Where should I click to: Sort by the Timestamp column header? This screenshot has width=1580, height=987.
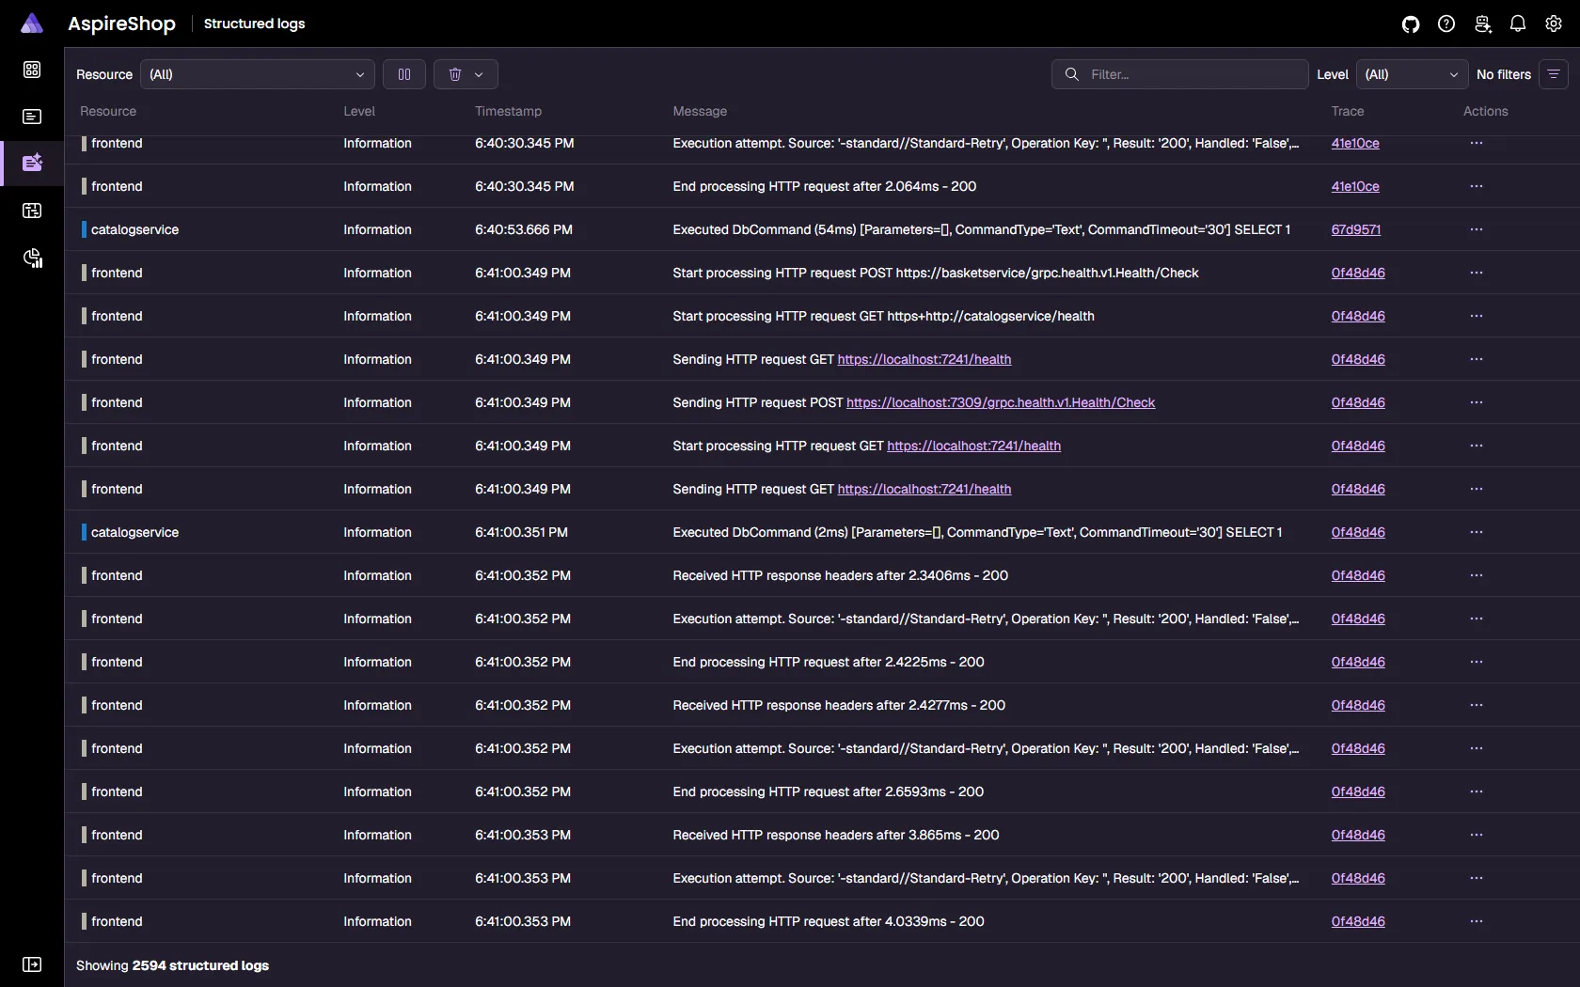click(508, 111)
